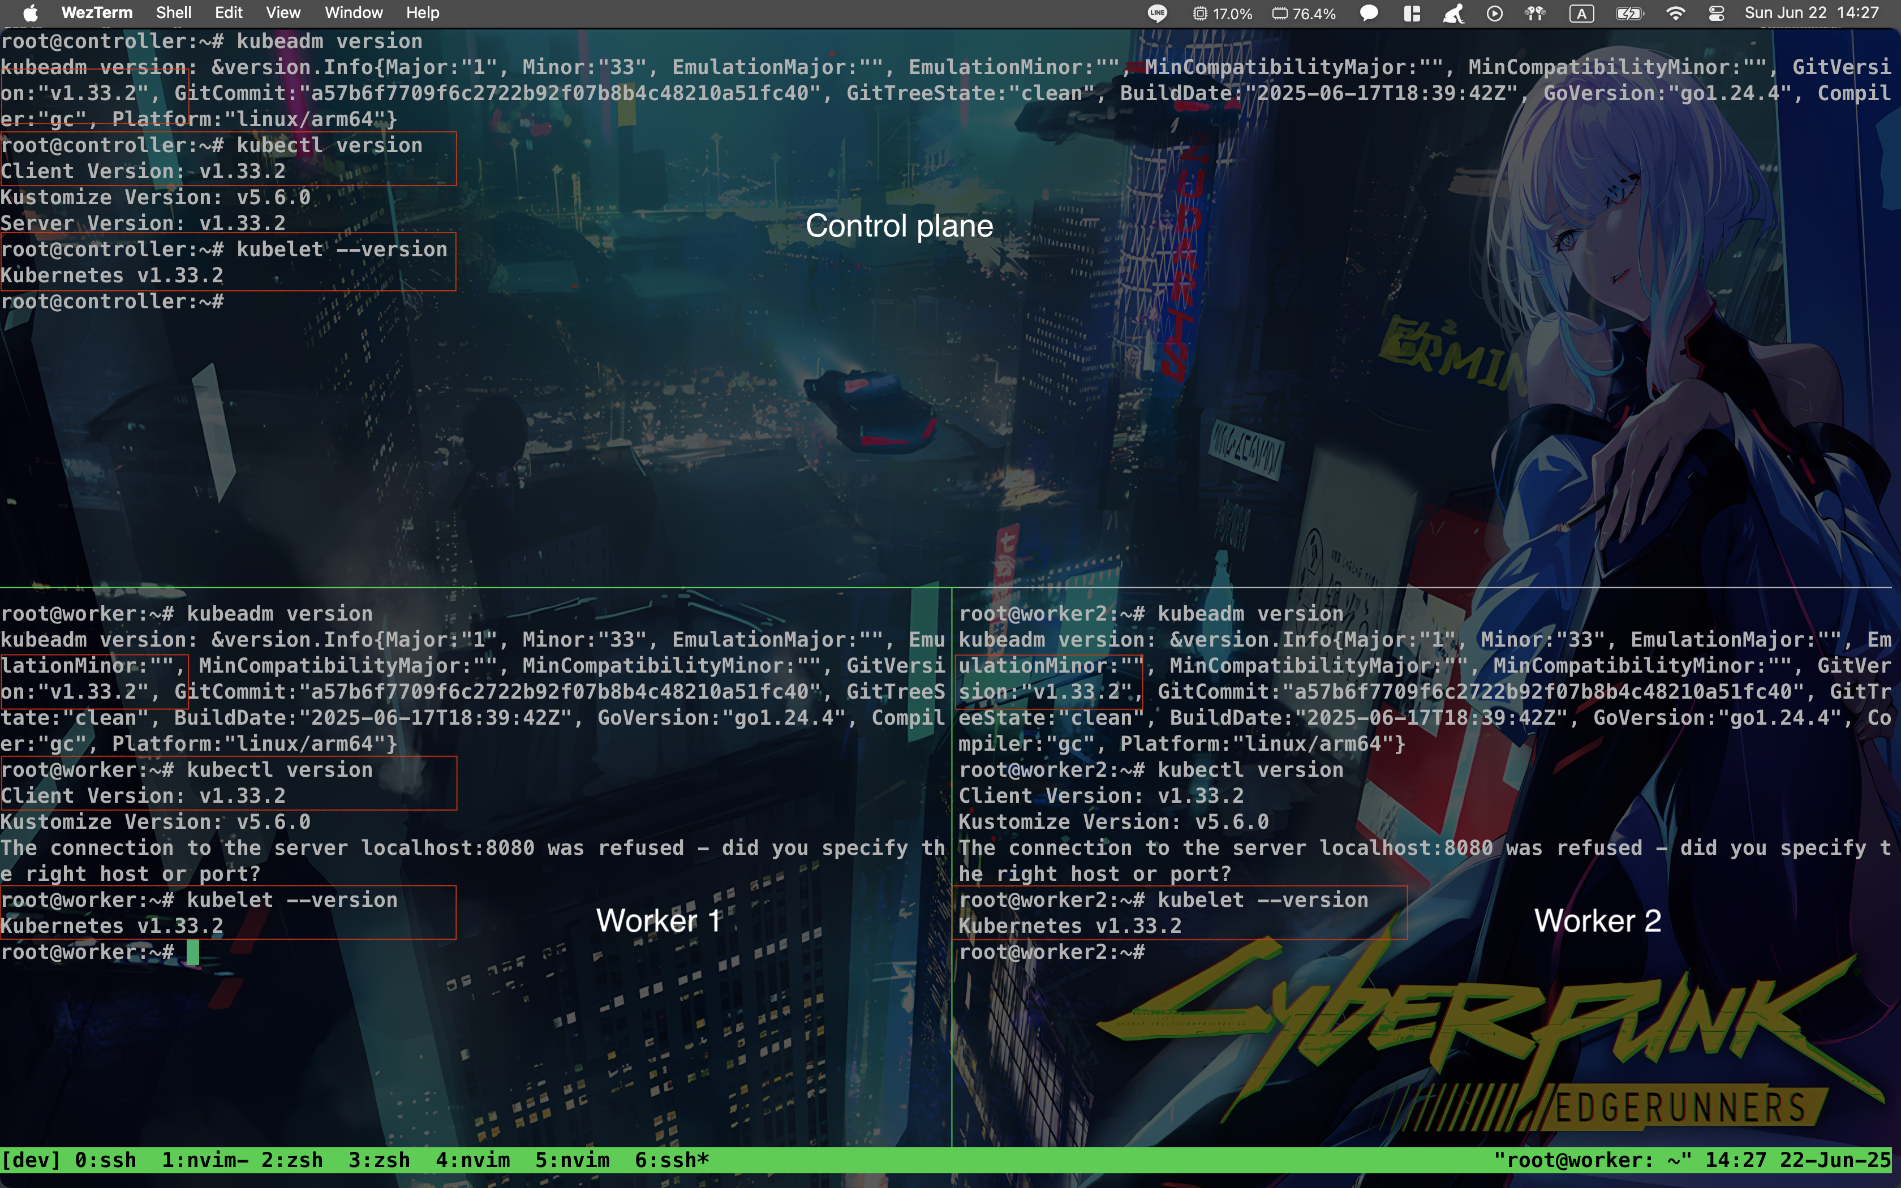Open the Shell menu

(x=174, y=14)
